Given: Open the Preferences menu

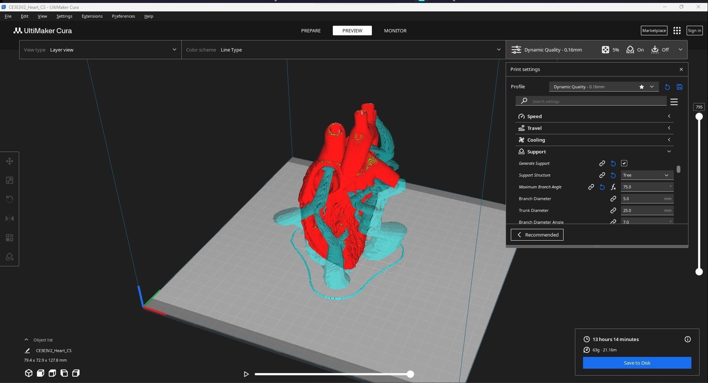Looking at the screenshot, I should coord(123,16).
